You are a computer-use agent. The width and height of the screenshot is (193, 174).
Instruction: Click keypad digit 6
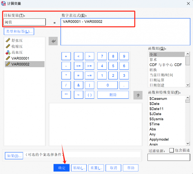coord(124,66)
